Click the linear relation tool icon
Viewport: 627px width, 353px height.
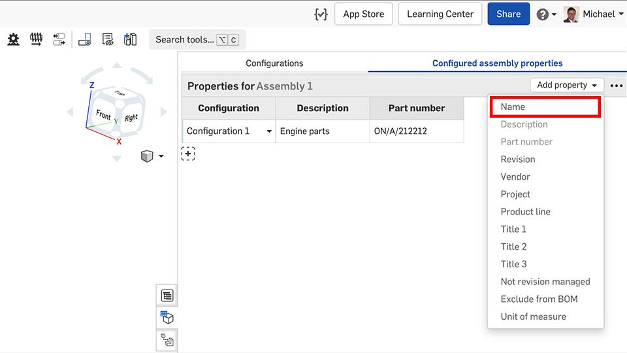[x=59, y=40]
